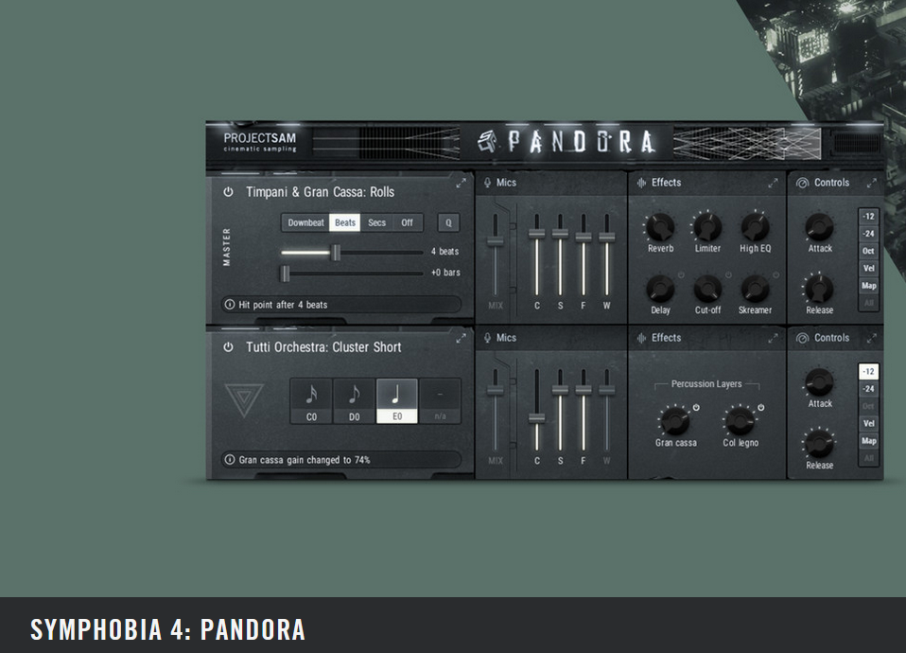Click the Pandora box logo in the header
This screenshot has width=906, height=653.
[487, 142]
